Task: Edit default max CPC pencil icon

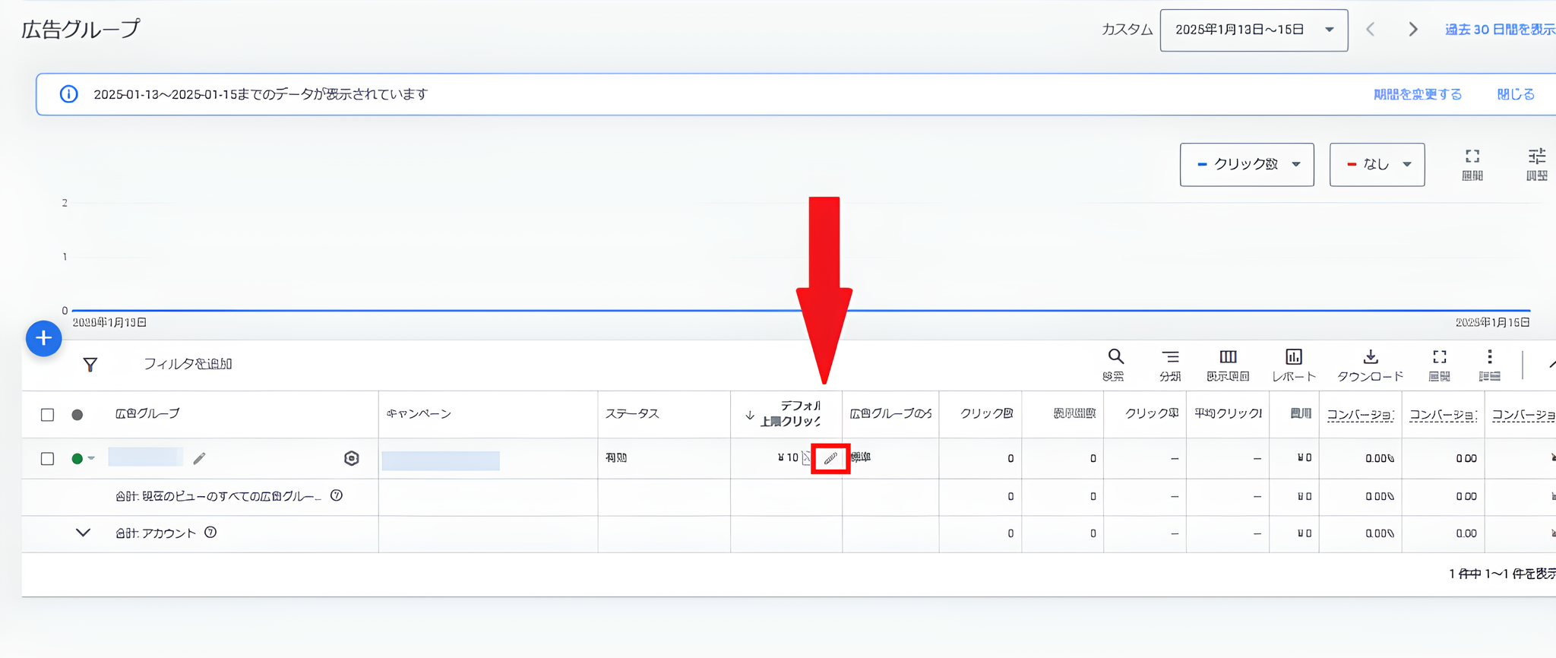Action: (830, 459)
